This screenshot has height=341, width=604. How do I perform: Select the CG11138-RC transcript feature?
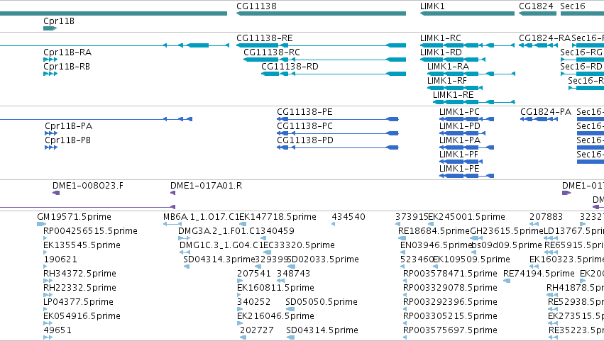325,60
